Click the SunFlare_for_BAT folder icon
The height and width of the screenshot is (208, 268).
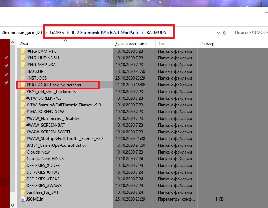click(23, 192)
